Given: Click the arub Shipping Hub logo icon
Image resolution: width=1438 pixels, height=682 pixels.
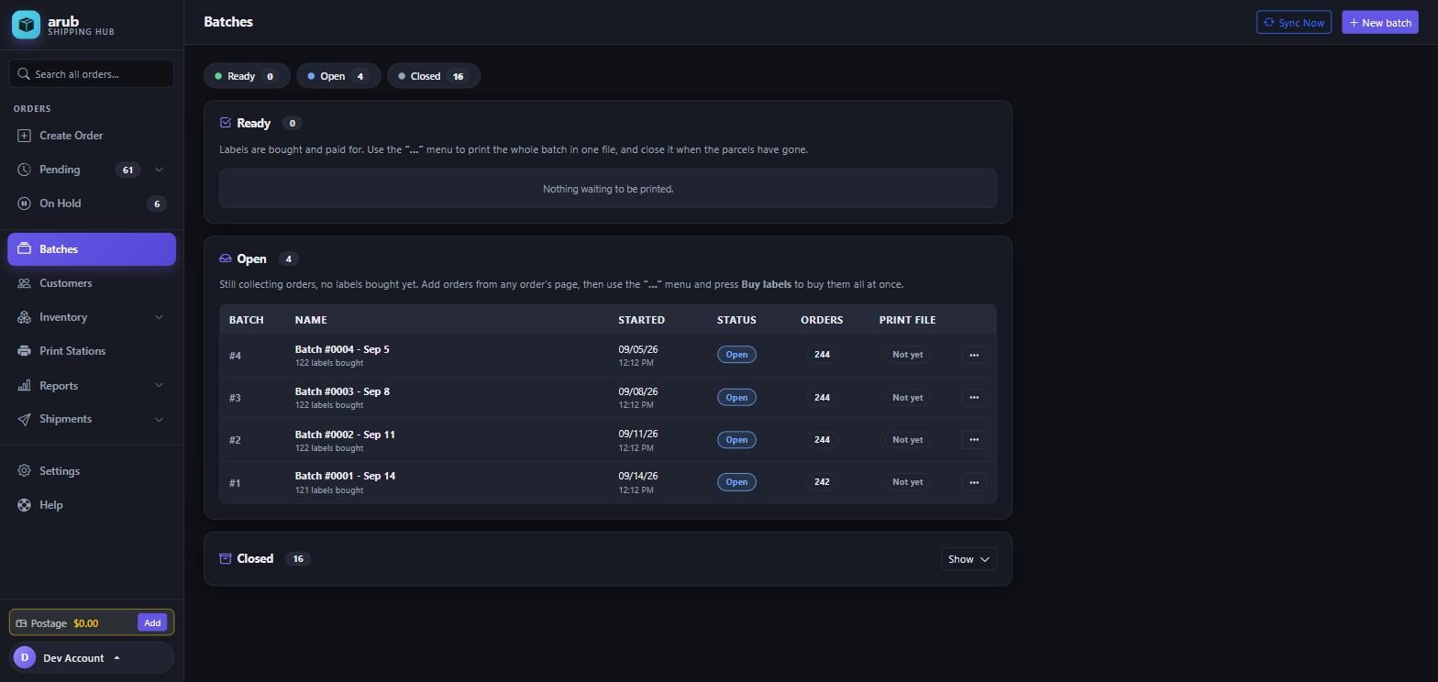Looking at the screenshot, I should [x=26, y=25].
